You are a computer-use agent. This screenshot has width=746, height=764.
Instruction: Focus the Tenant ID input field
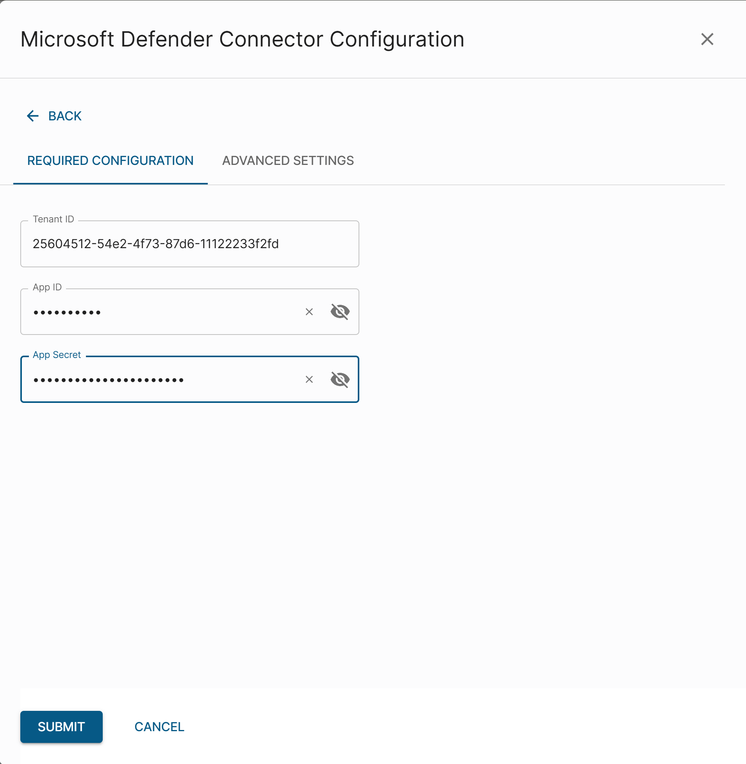coord(190,244)
